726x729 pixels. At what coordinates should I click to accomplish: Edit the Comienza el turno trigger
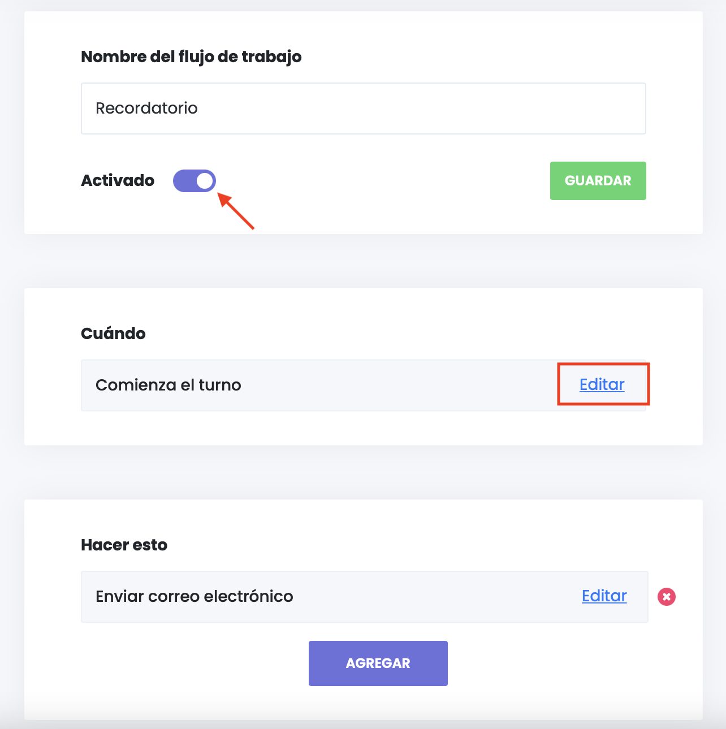[x=602, y=384]
